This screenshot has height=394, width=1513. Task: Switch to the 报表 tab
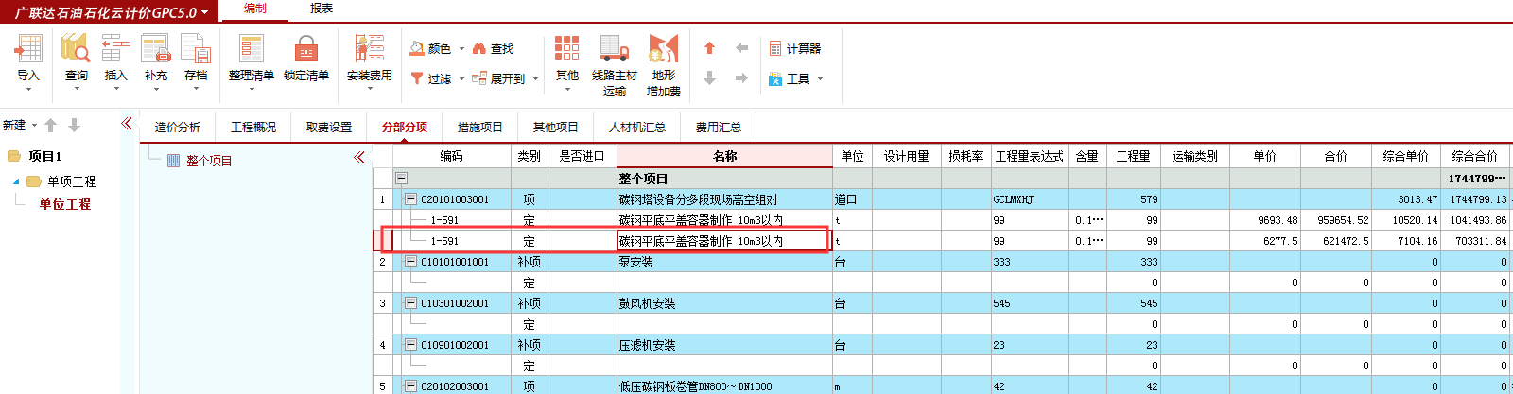(322, 9)
